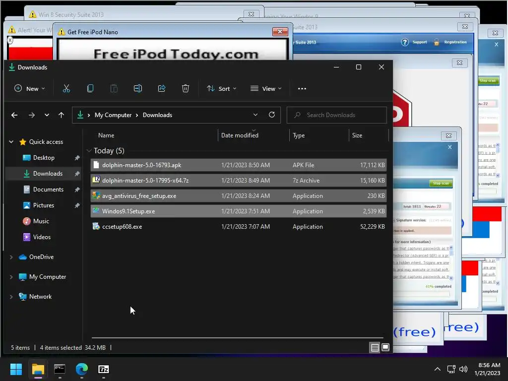
Task: Go up one folder level arrow
Action: click(x=61, y=115)
